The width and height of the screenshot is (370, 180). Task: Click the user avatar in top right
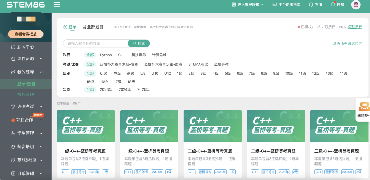pos(356,5)
